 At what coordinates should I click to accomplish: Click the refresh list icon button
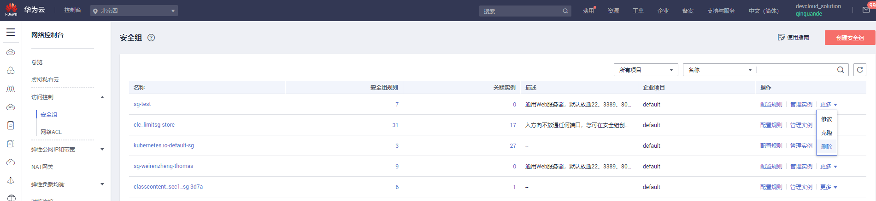pos(859,70)
